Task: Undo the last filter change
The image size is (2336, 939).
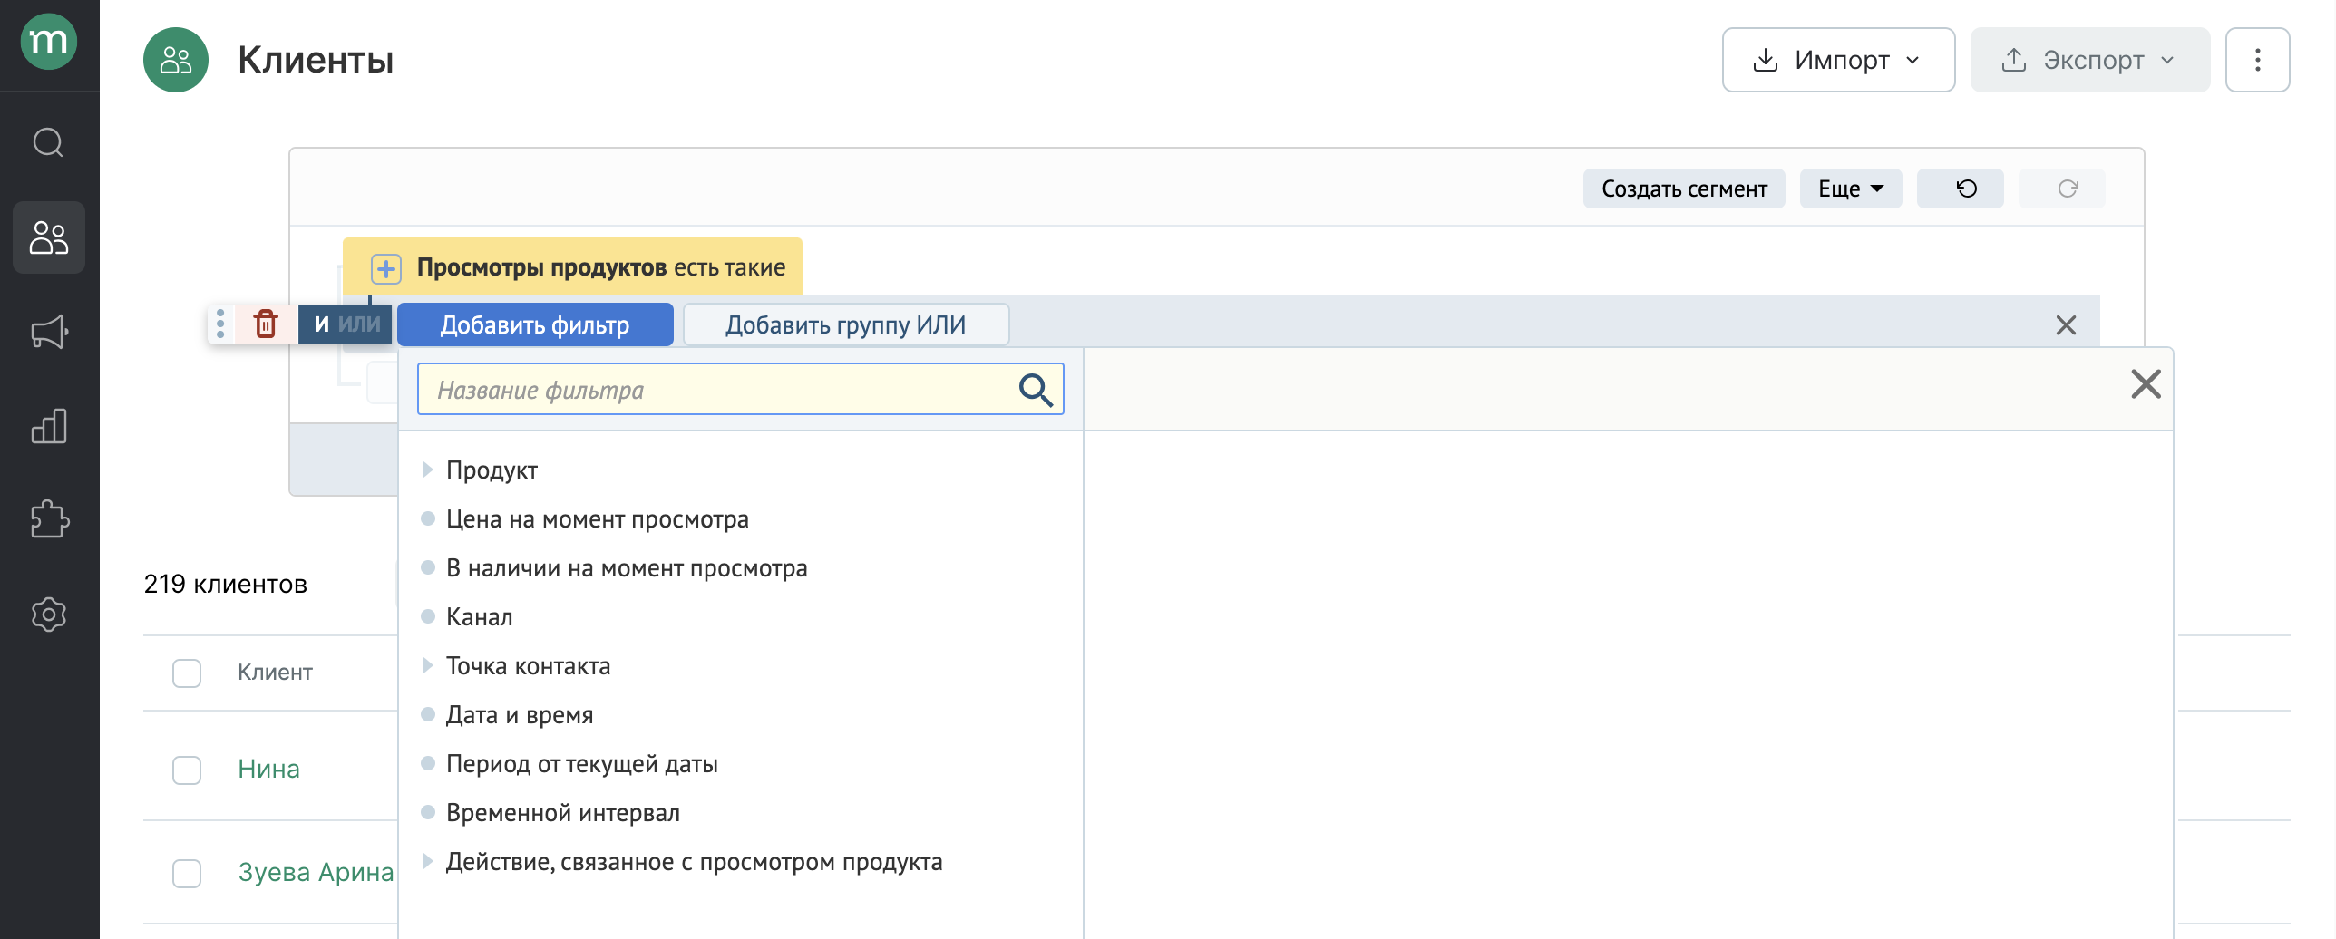Action: click(x=1961, y=189)
